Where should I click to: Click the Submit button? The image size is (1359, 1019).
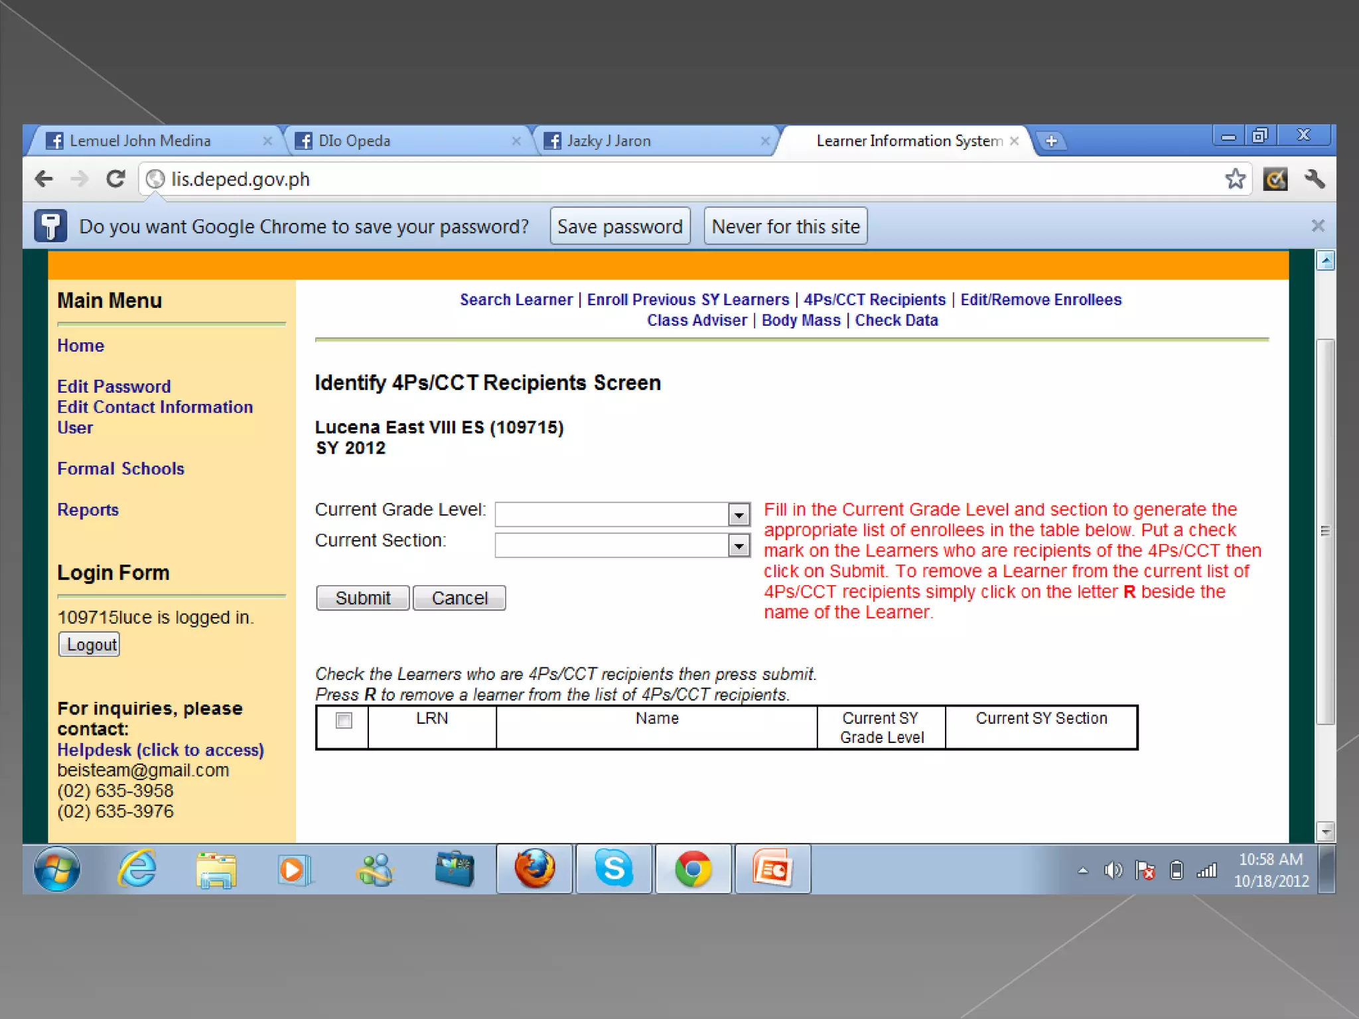(363, 598)
